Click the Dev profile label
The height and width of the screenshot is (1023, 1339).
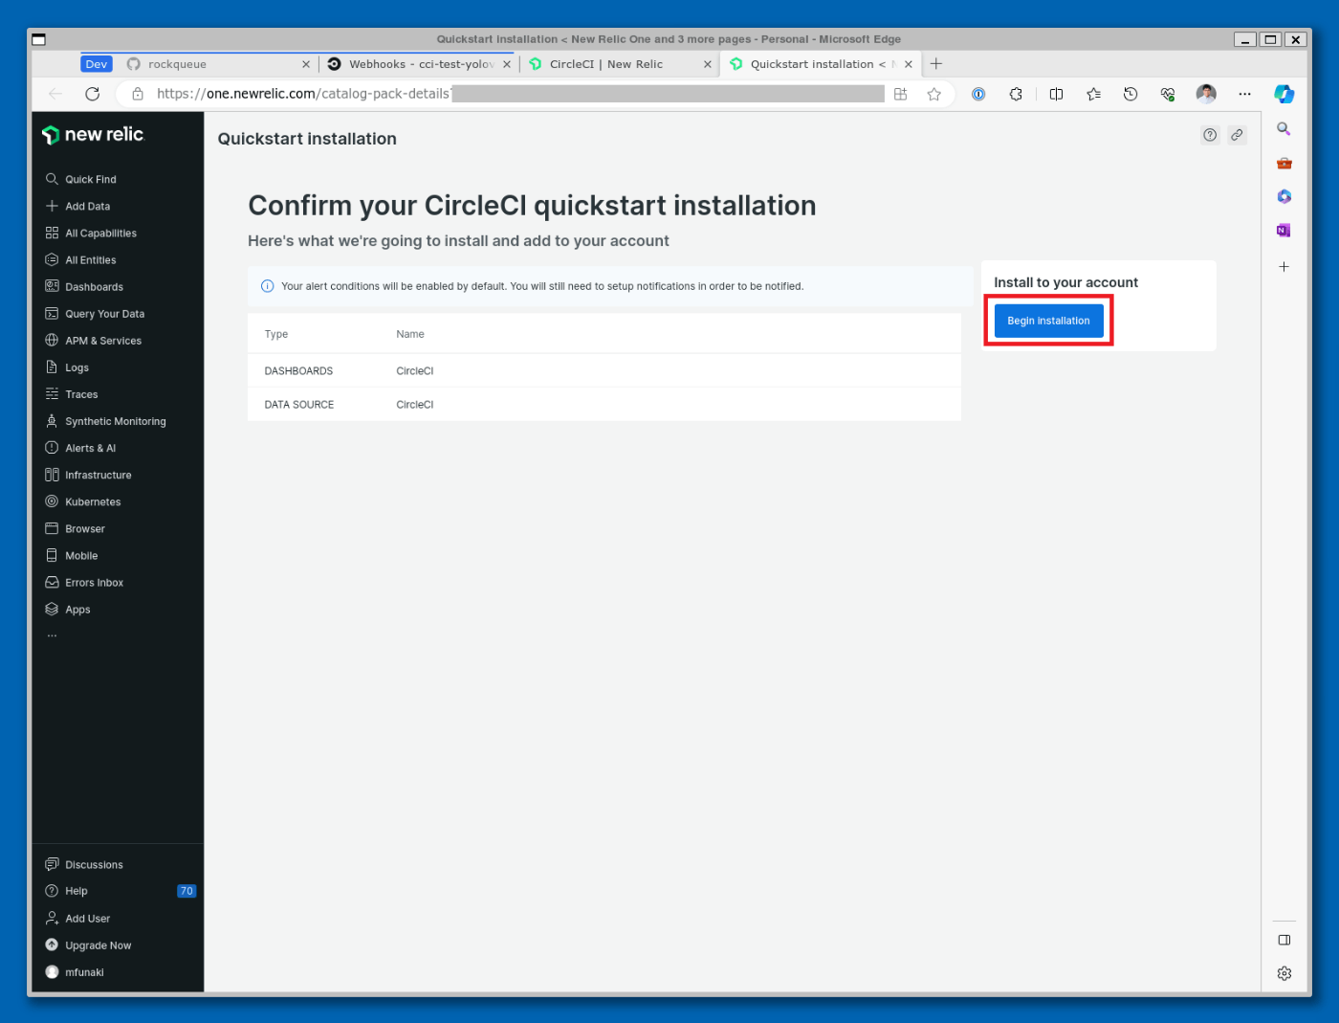(97, 64)
